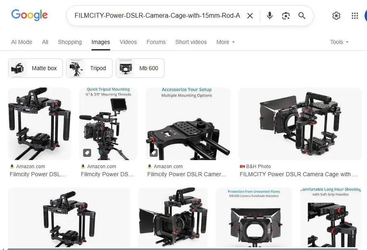This screenshot has height=250, width=367.
Task: Open 'Filmcity Power DSLR Camer...' Amazon title
Action: pyautogui.click(x=187, y=174)
